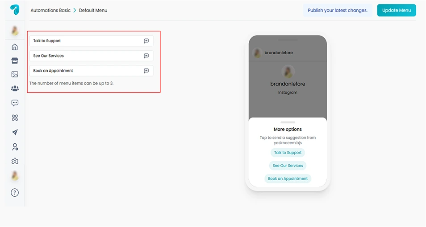Go to the Home icon in the sidebar
426x227 pixels.
tap(15, 47)
